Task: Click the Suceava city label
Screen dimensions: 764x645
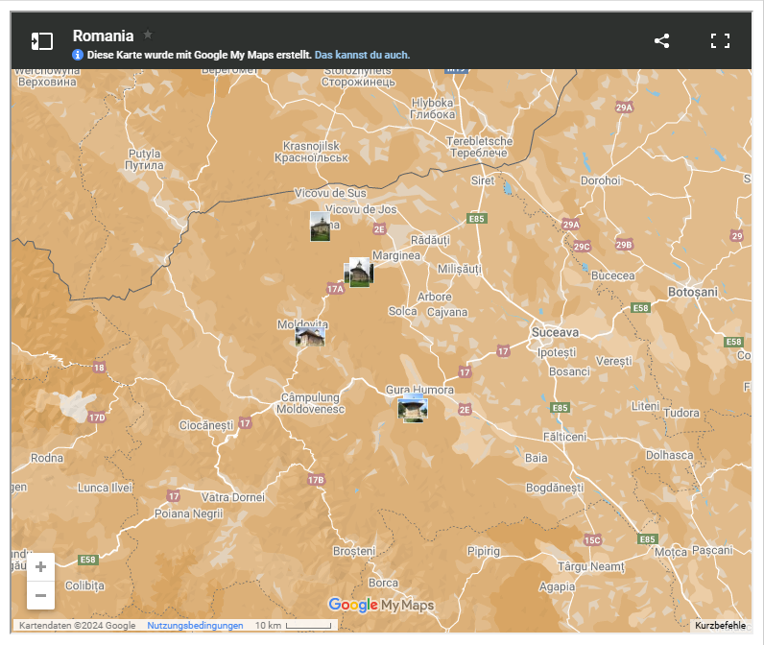Action: (x=554, y=332)
